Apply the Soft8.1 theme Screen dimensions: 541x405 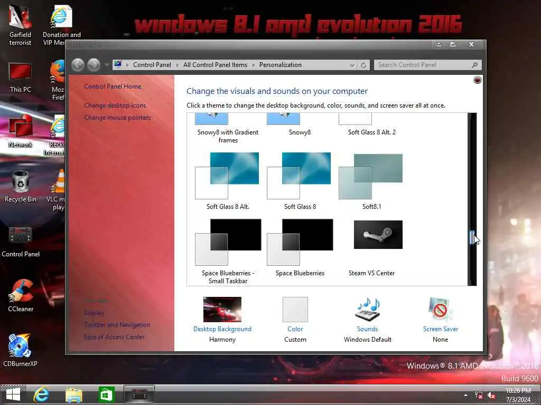pyautogui.click(x=371, y=181)
